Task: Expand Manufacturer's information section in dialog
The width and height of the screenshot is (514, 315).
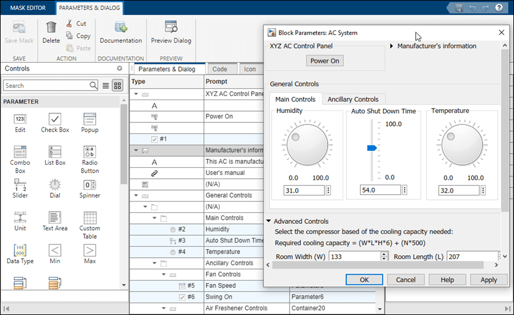Action: (x=392, y=46)
